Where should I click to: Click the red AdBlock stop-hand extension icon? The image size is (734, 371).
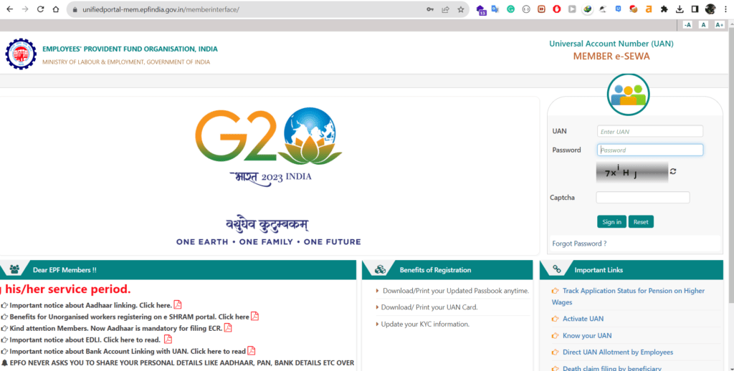click(556, 9)
